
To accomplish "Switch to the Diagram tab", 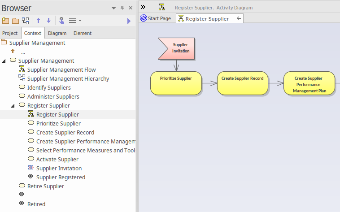I will (x=57, y=33).
